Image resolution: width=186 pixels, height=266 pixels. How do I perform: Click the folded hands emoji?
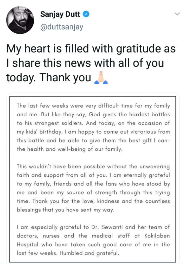100,78
